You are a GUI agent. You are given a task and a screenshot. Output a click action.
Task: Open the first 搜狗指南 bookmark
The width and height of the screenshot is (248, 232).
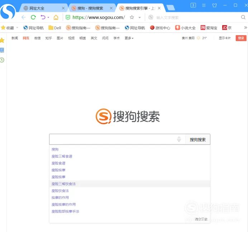[78, 28]
